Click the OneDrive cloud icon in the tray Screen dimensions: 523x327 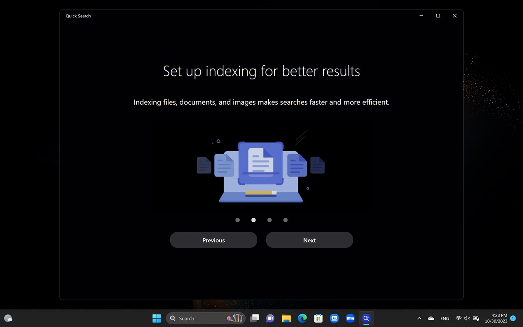(431, 318)
